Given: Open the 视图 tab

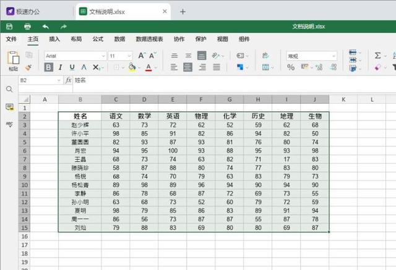Looking at the screenshot, I should tap(223, 39).
